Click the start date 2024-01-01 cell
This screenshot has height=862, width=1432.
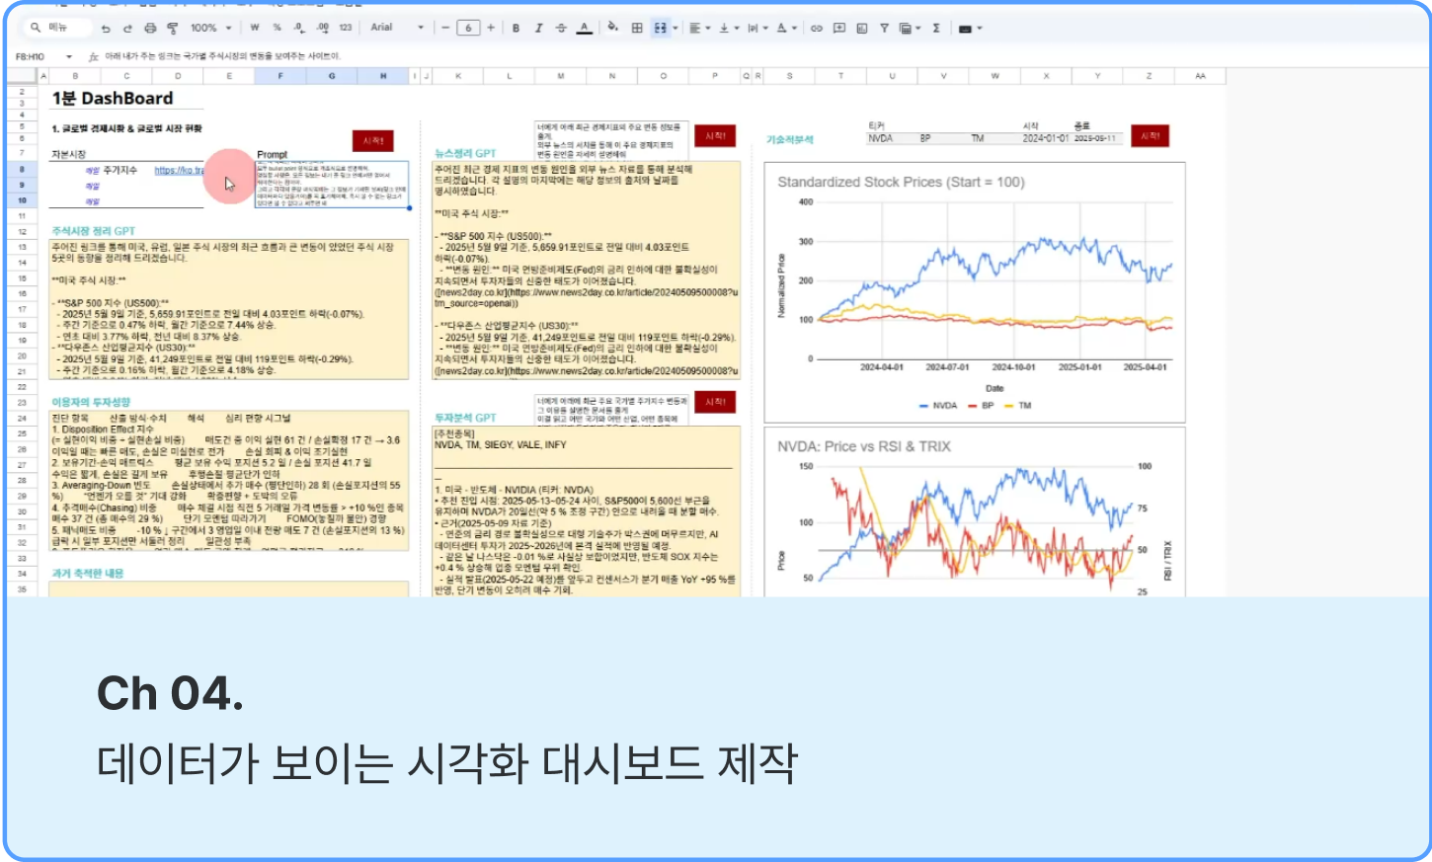click(x=1045, y=139)
